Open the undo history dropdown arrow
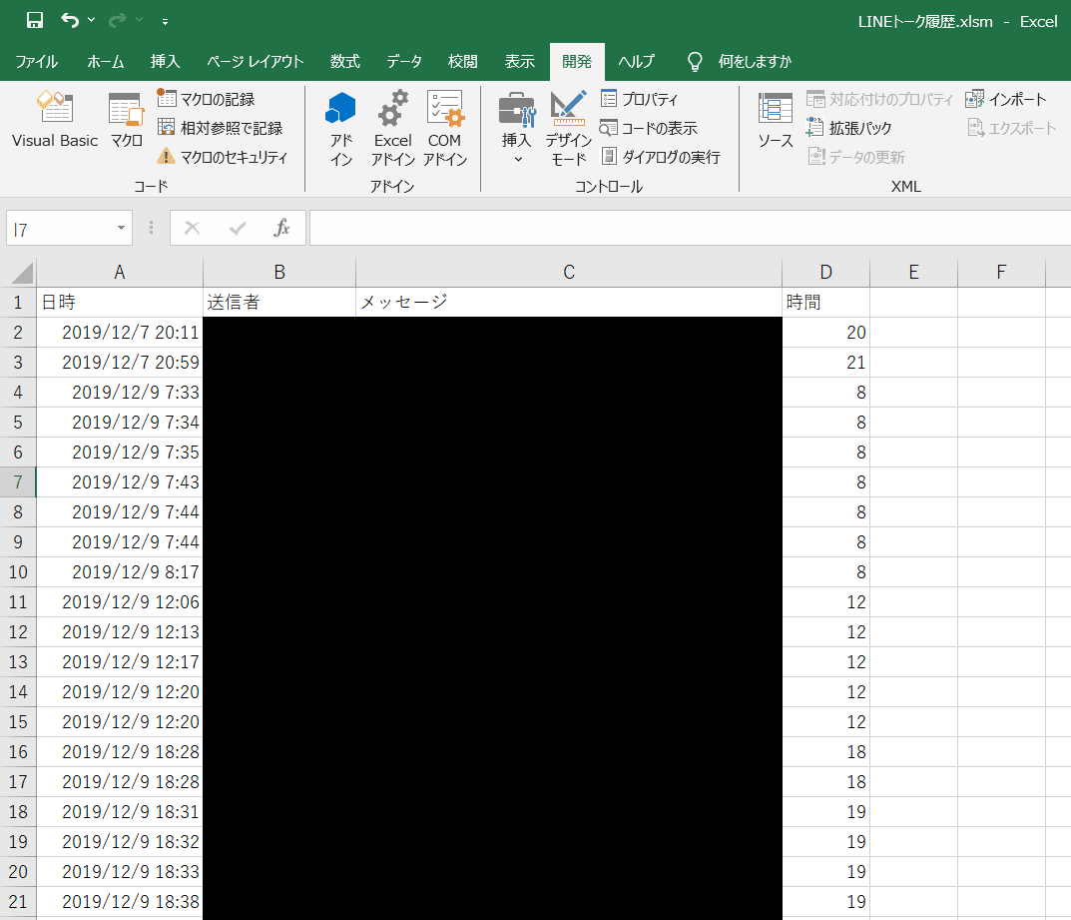The height and width of the screenshot is (920, 1071). coord(92,21)
